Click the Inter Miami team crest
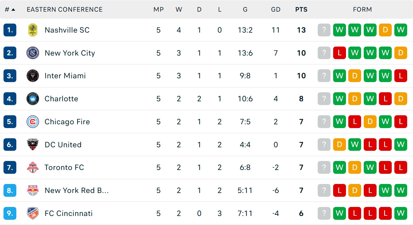The image size is (413, 225). click(x=33, y=76)
